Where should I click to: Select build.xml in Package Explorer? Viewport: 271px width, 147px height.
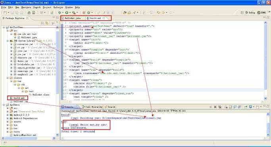click(17, 98)
